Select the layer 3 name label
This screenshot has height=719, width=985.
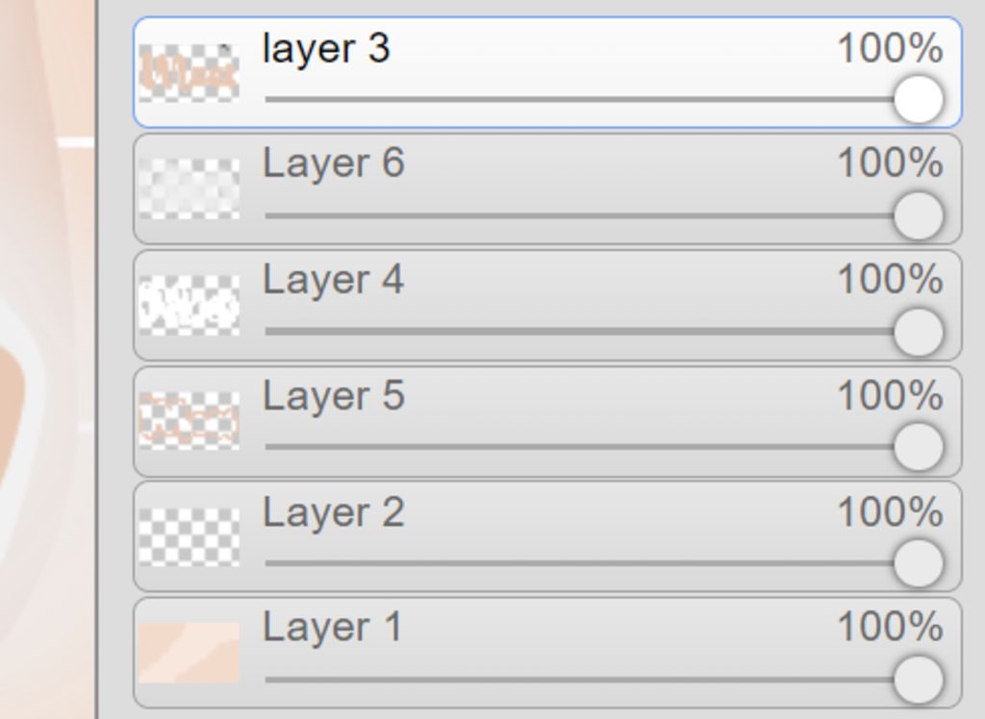[327, 48]
